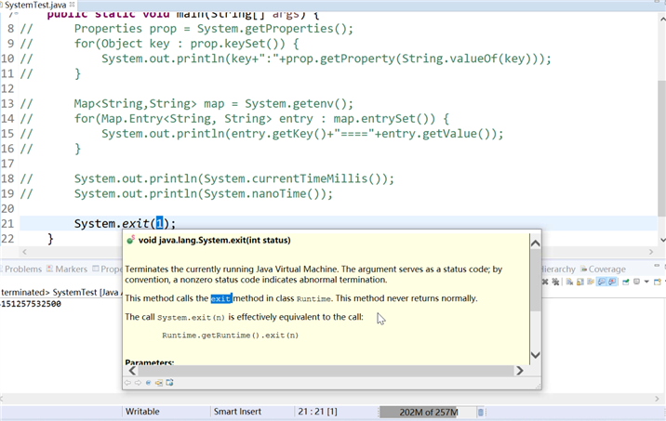Screen dimensions: 666x421
Task: Click the Back arrow in Javadoc popup toolbar
Action: coord(127,383)
